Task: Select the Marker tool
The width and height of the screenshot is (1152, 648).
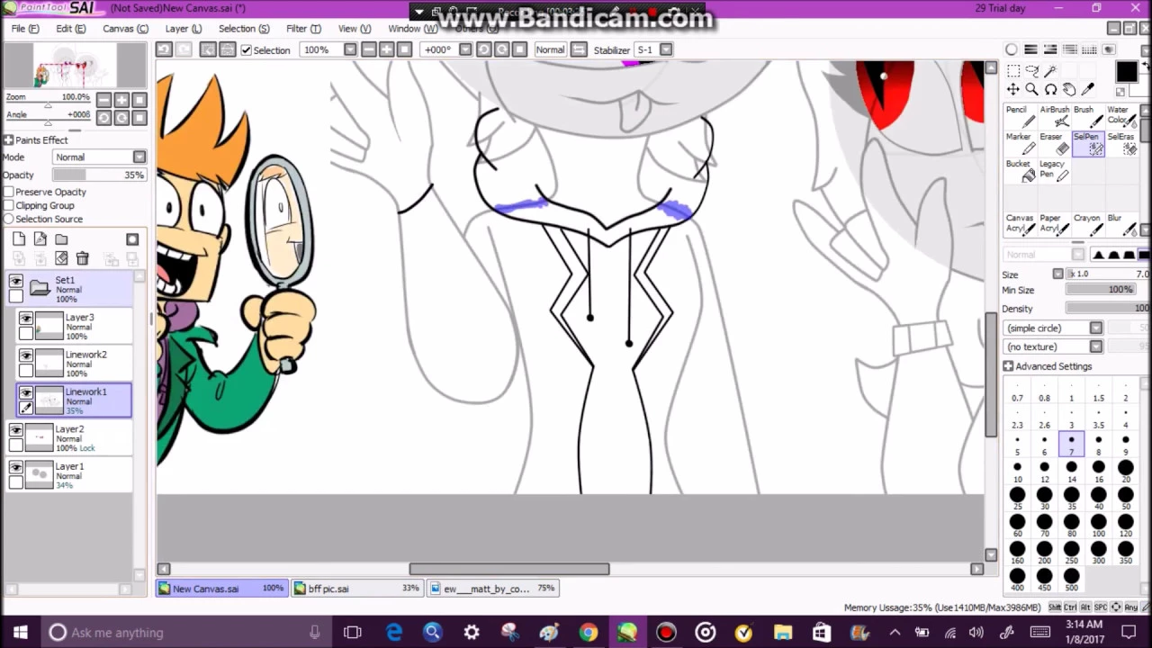Action: pos(1020,144)
